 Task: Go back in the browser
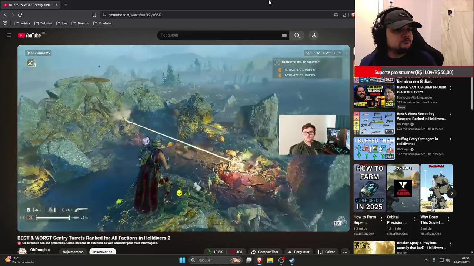pyautogui.click(x=5, y=15)
